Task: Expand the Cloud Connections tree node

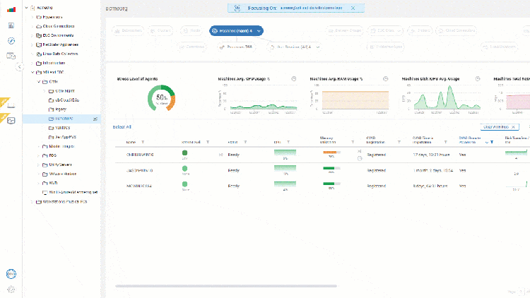Action: (33, 26)
